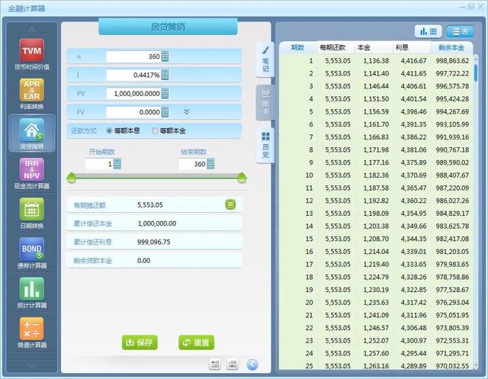The image size is (488, 379).
Task: Open the APR & EAR rate conversion
Action: tap(32, 90)
